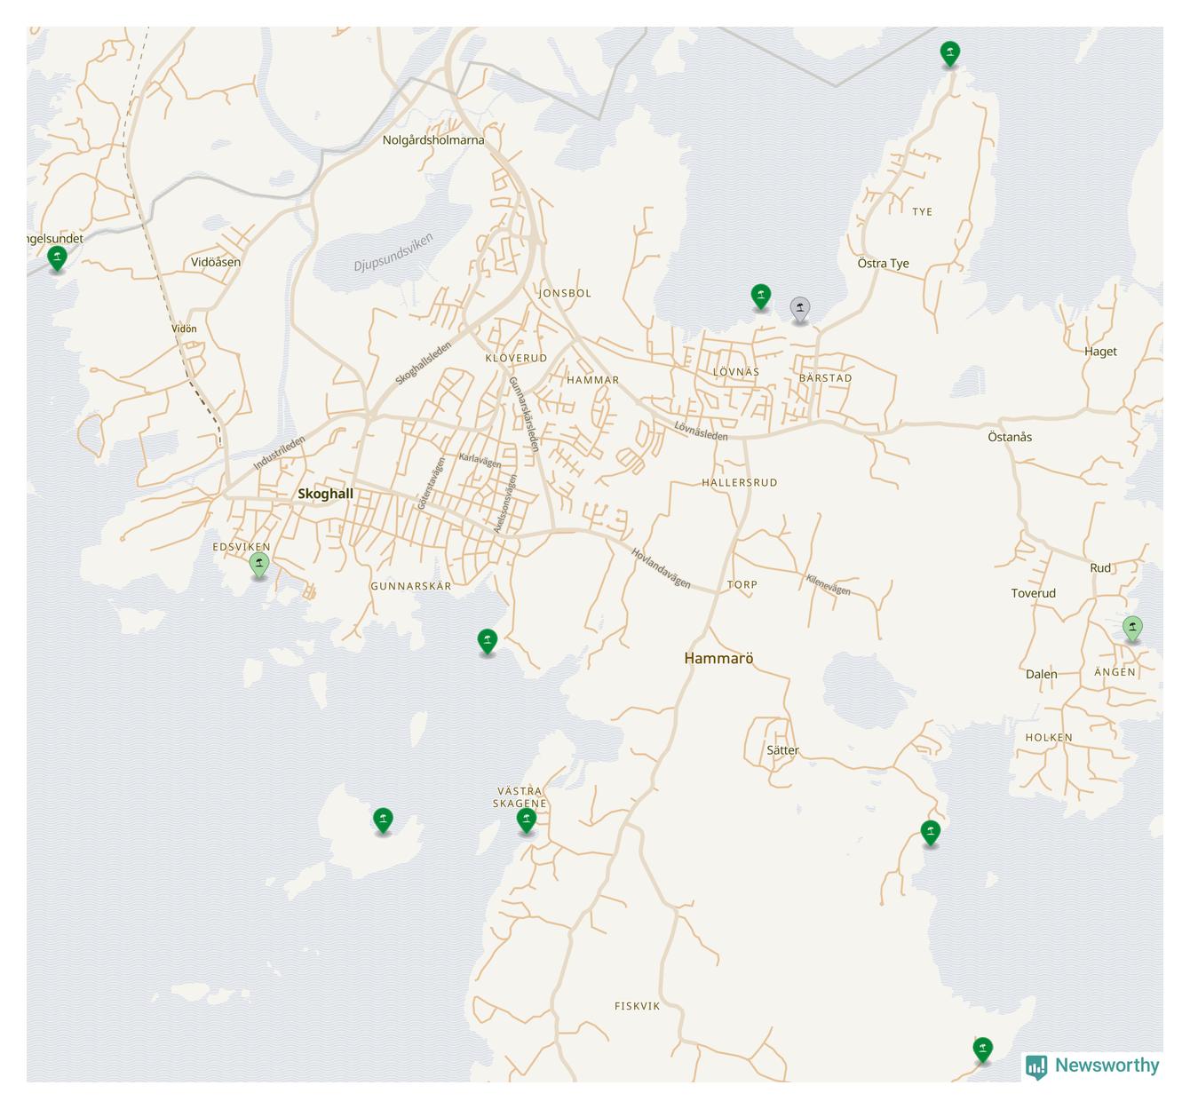
Task: Click the Hovlandavägen road label
Action: (x=661, y=568)
